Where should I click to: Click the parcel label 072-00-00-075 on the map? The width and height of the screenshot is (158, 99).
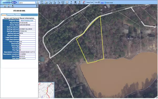pos(68,35)
